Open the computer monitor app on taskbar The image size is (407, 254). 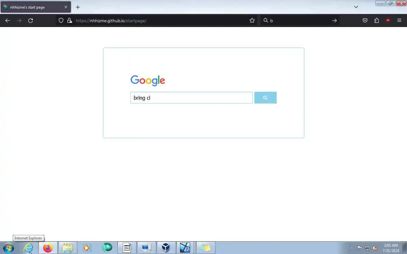point(147,248)
